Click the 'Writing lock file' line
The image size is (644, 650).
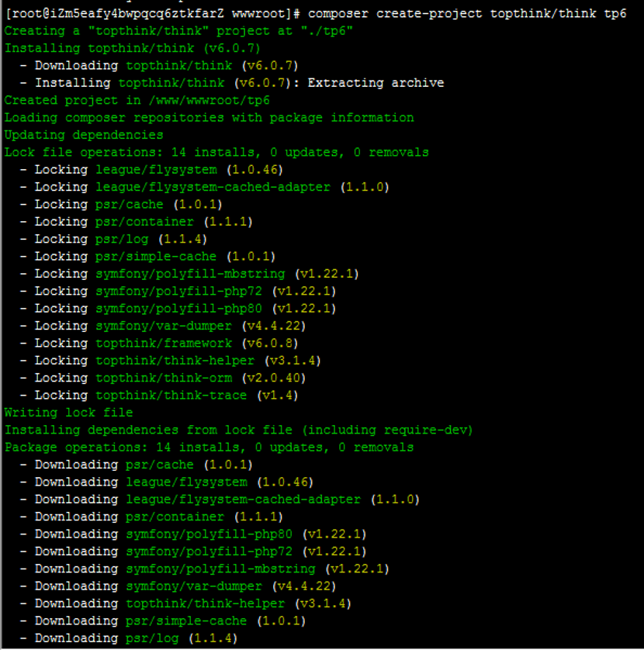68,413
